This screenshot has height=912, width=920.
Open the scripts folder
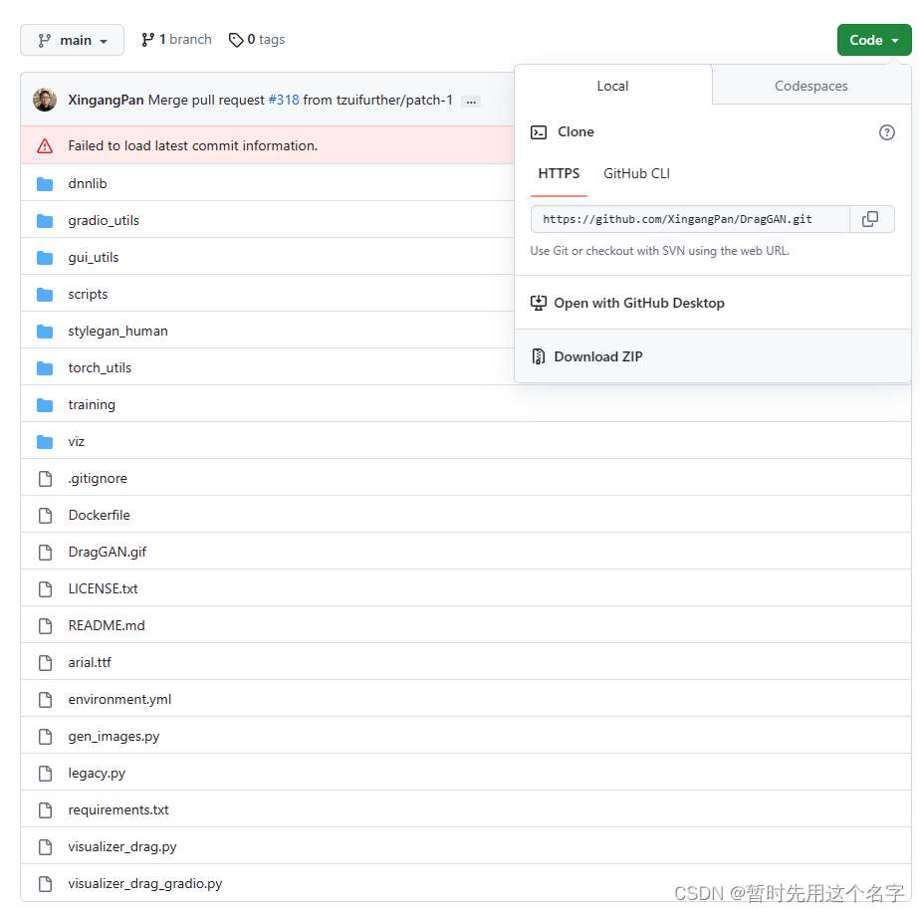88,295
